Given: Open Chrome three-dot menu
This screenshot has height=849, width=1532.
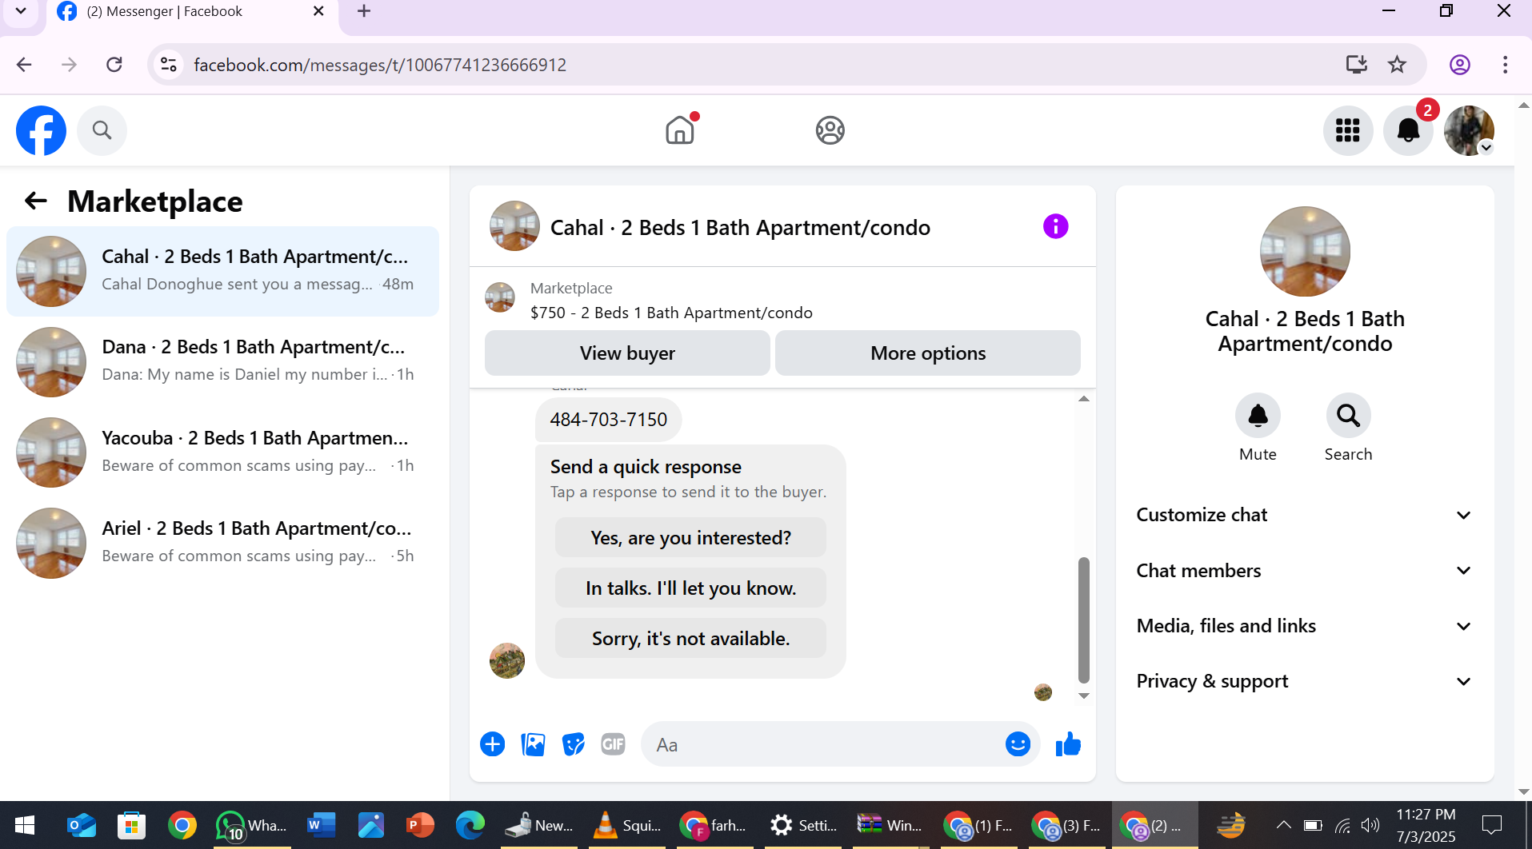Looking at the screenshot, I should click(x=1505, y=65).
